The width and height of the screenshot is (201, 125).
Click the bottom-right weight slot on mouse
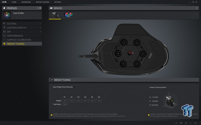[137, 64]
